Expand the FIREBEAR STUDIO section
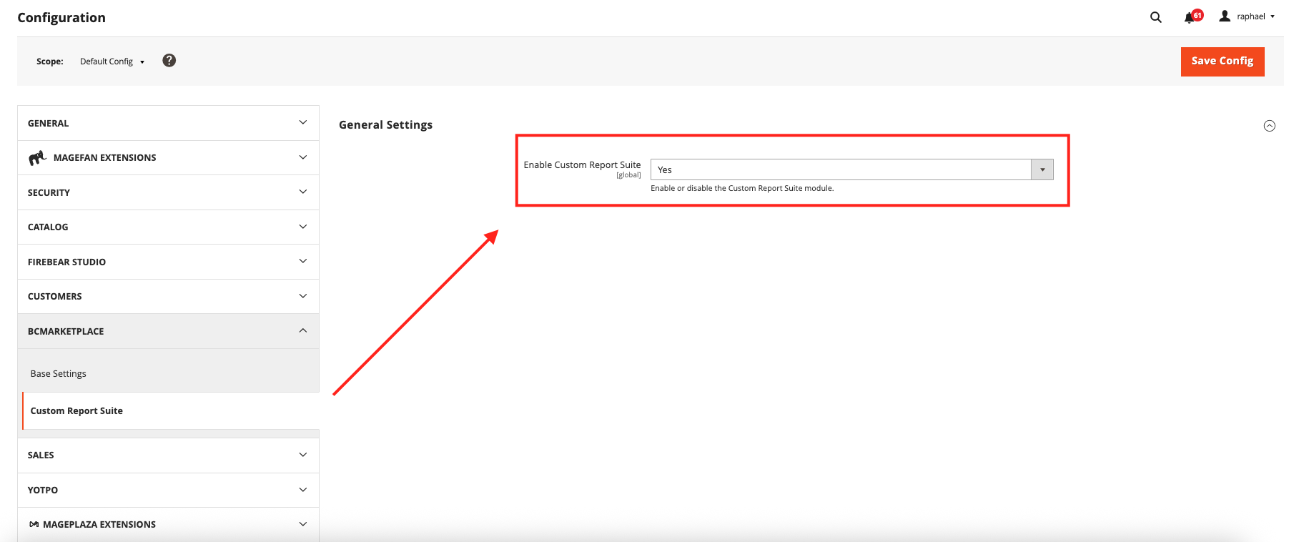 [x=168, y=262]
